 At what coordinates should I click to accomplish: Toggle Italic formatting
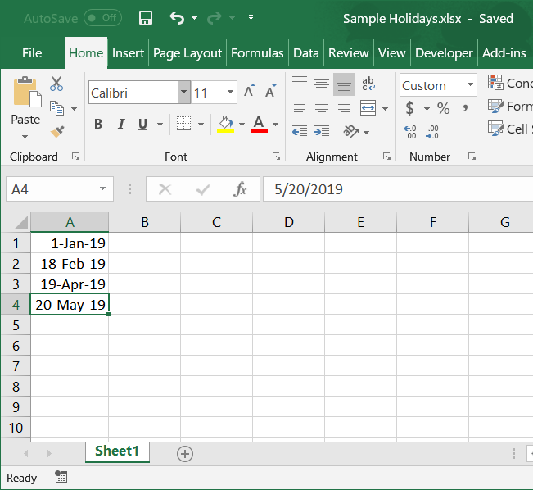tap(121, 125)
